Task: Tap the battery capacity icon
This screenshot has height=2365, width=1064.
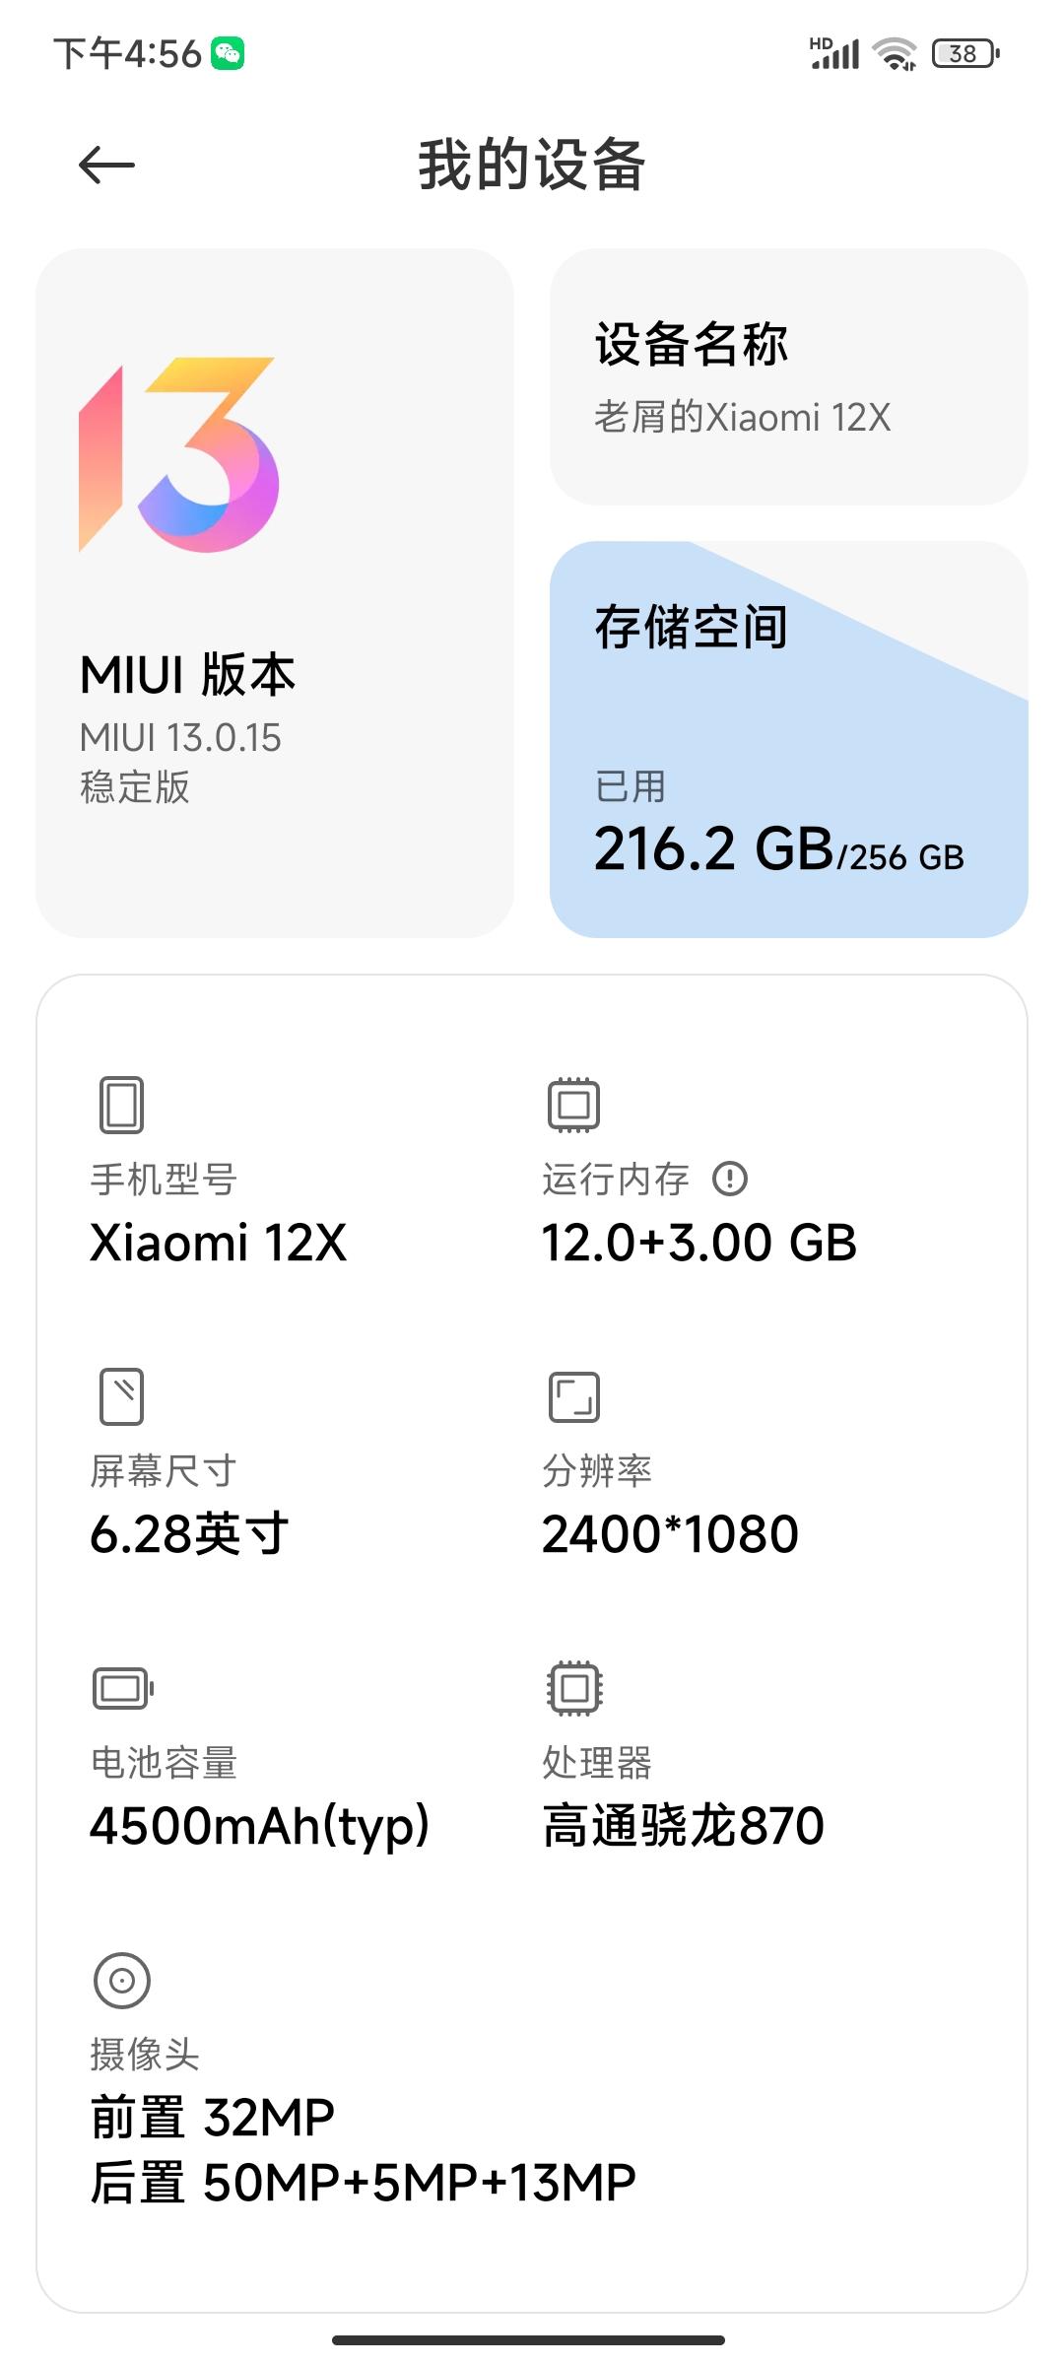Action: tap(123, 1688)
